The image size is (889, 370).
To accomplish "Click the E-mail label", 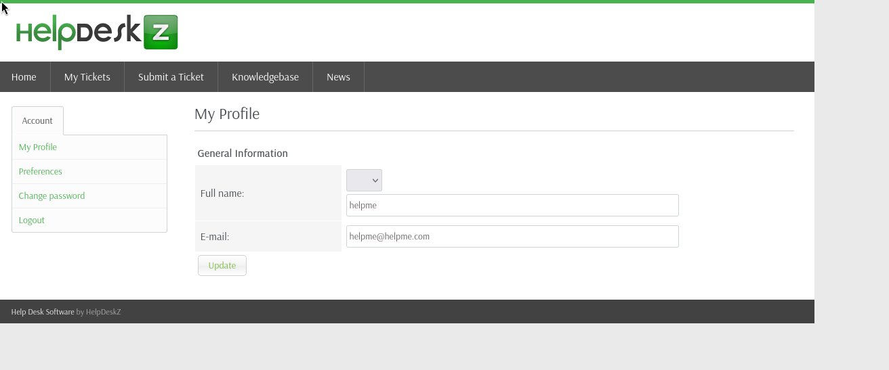I will (x=215, y=237).
